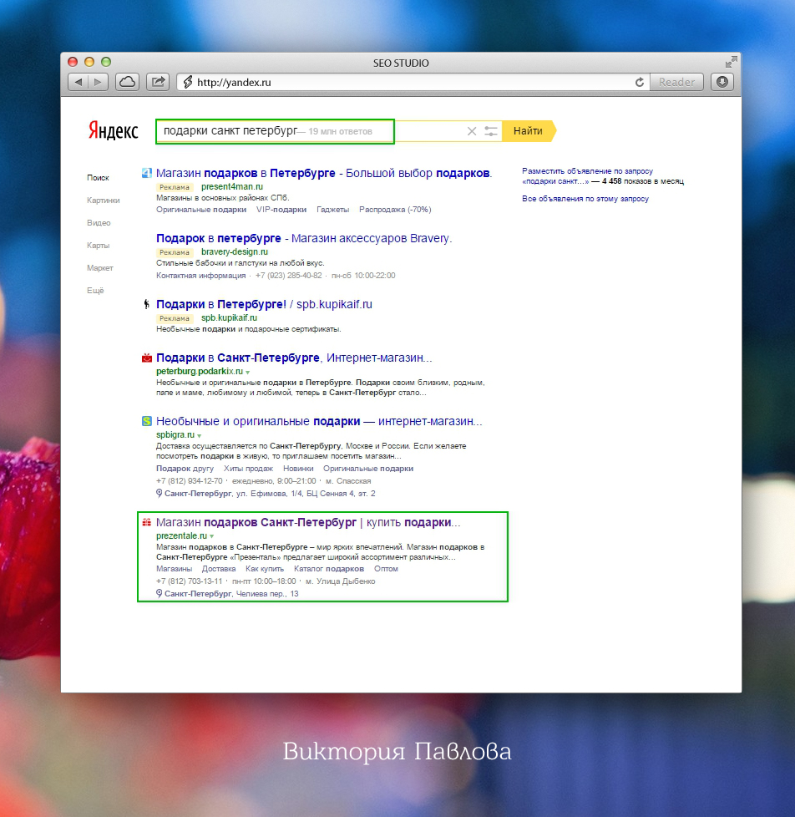The width and height of the screenshot is (795, 817).
Task: Expand dropdown arrow next to prezentale.ru
Action: click(x=212, y=536)
